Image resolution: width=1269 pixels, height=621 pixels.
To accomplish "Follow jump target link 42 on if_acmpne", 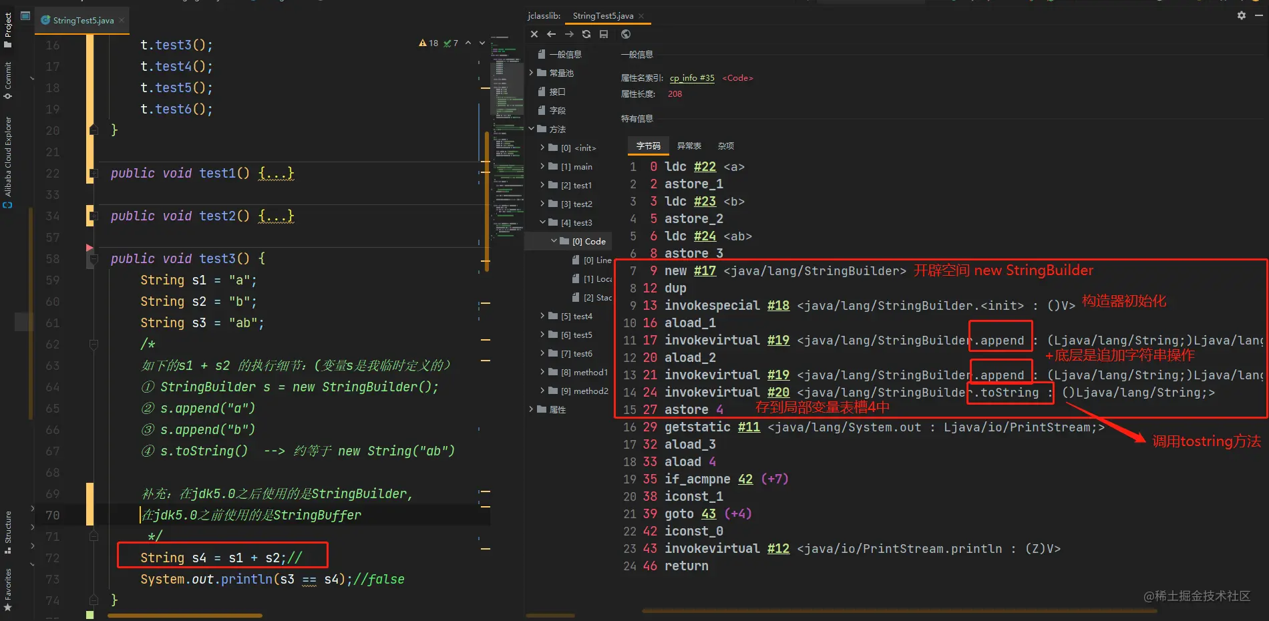I will tap(745, 479).
